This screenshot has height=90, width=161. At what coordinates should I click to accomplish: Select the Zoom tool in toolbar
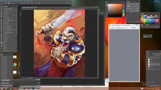[x=2, y=38]
